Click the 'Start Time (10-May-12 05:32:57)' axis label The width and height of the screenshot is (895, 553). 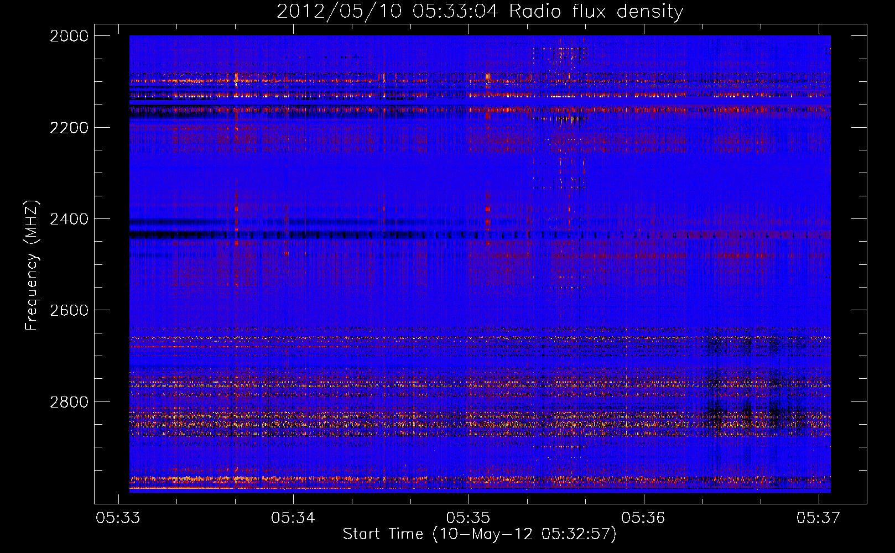pyautogui.click(x=480, y=534)
